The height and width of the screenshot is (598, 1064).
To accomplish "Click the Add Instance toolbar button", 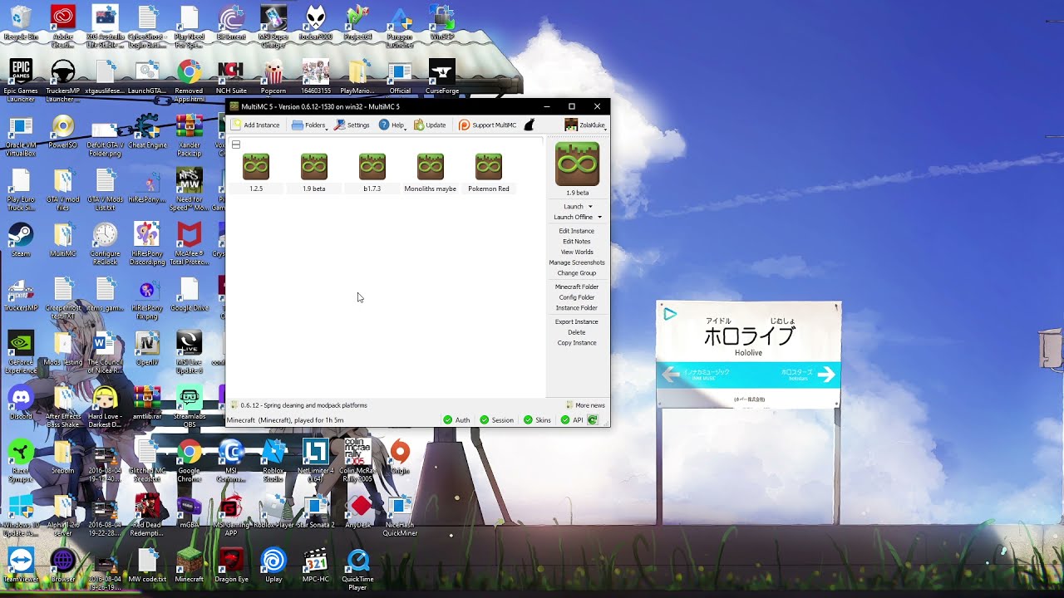I will pyautogui.click(x=255, y=125).
